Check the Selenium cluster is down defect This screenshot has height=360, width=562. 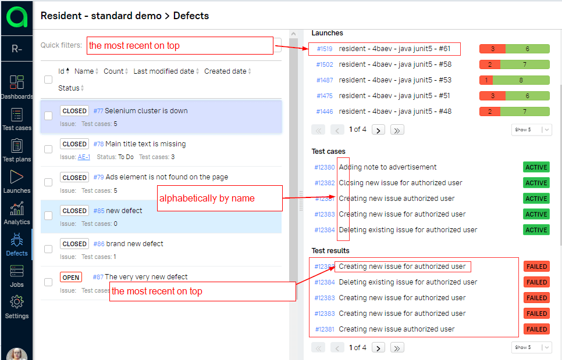point(48,116)
